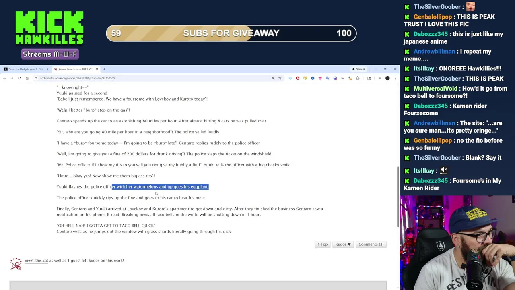Click the face emote in TheSilverGoober's message
The height and width of the screenshot is (290, 515).
(470, 6)
